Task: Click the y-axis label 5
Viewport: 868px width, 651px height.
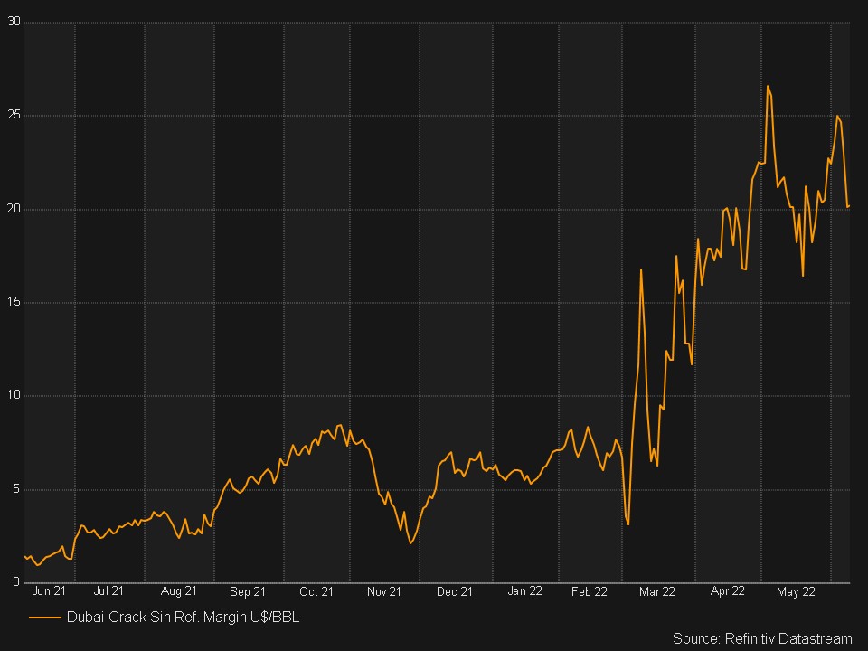Action: (x=16, y=489)
